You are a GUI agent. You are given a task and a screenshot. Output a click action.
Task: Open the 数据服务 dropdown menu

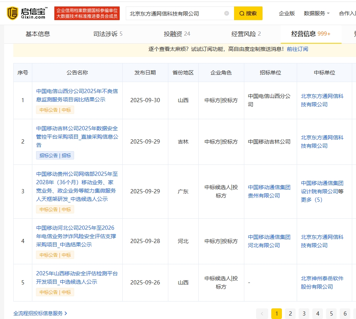316,13
